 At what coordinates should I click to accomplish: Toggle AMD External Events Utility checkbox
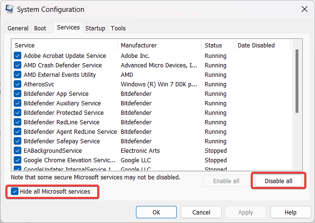pyautogui.click(x=18, y=74)
